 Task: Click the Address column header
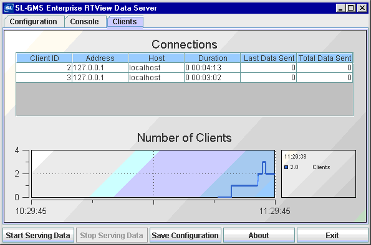pos(100,58)
